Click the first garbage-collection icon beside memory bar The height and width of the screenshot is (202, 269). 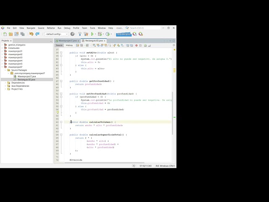click(x=135, y=34)
